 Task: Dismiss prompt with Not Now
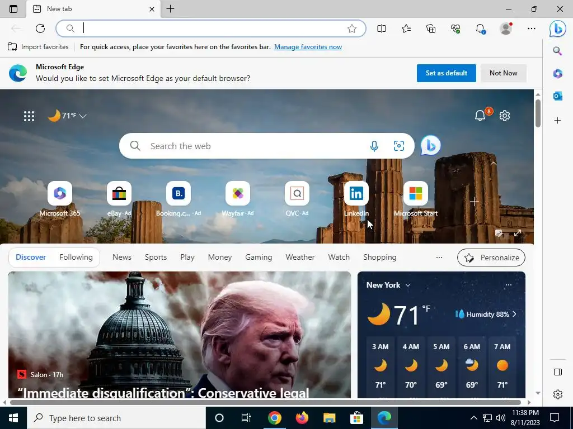[503, 73]
